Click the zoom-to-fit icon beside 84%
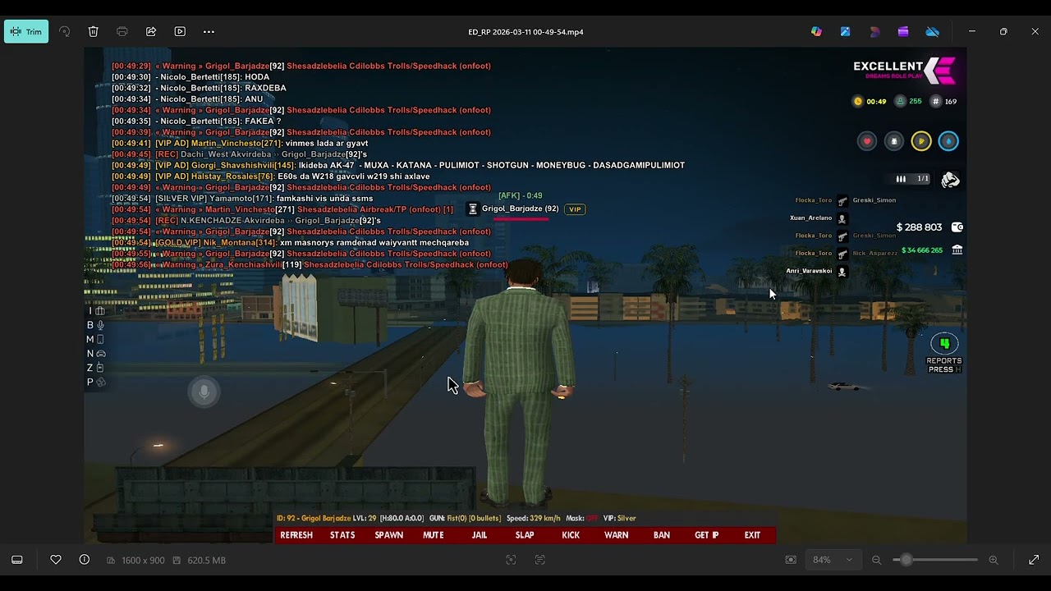 791,560
